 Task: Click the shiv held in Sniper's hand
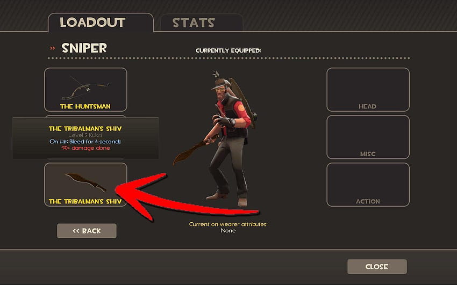click(x=192, y=150)
